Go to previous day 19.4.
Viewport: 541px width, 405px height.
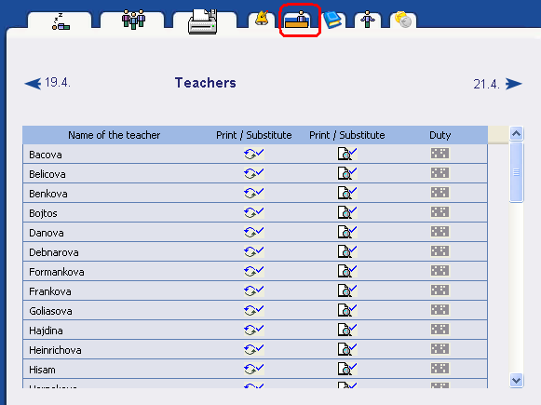pyautogui.click(x=47, y=83)
